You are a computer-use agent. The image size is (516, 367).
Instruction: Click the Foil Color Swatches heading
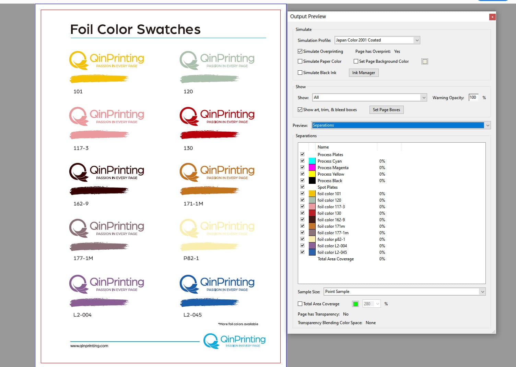[136, 29]
